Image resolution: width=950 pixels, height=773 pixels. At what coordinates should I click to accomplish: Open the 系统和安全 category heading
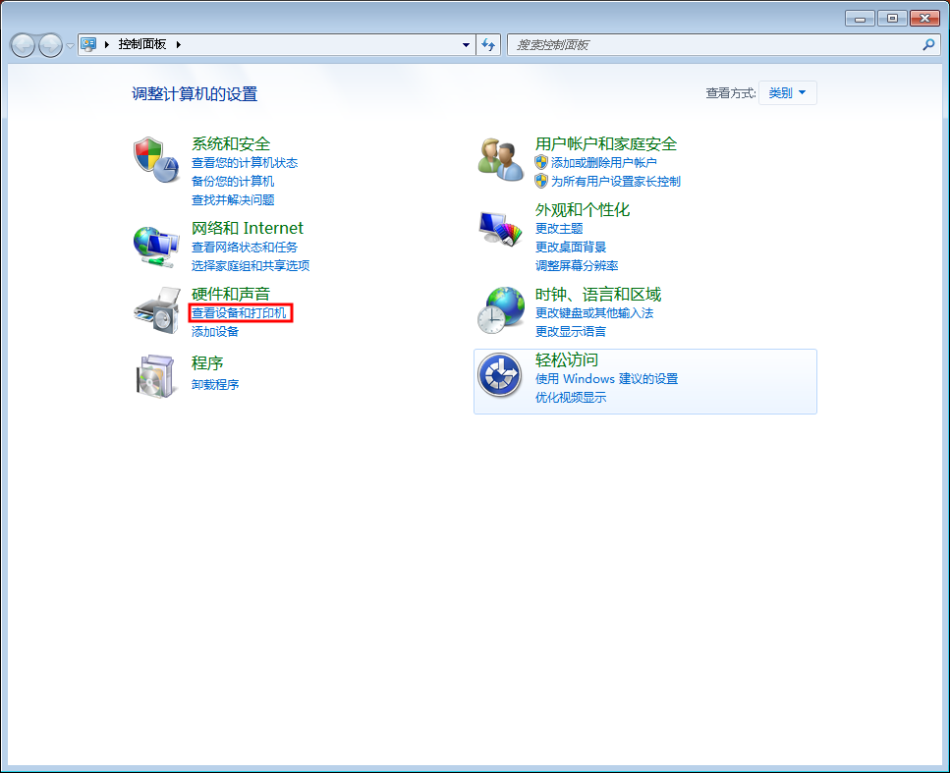coord(231,144)
